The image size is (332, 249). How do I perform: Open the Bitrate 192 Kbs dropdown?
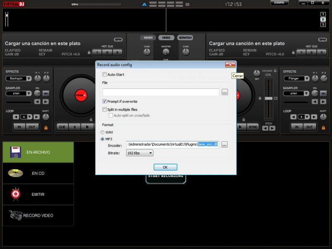click(139, 153)
